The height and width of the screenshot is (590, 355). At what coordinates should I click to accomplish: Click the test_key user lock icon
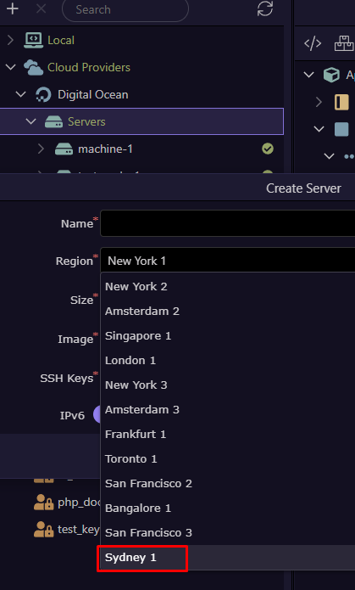[43, 530]
